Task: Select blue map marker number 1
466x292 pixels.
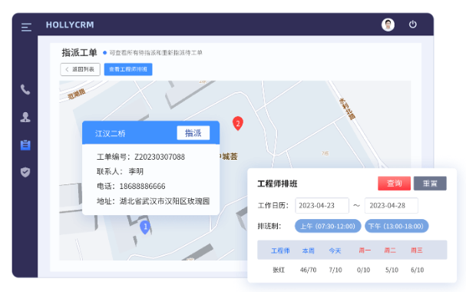Action: pyautogui.click(x=145, y=227)
